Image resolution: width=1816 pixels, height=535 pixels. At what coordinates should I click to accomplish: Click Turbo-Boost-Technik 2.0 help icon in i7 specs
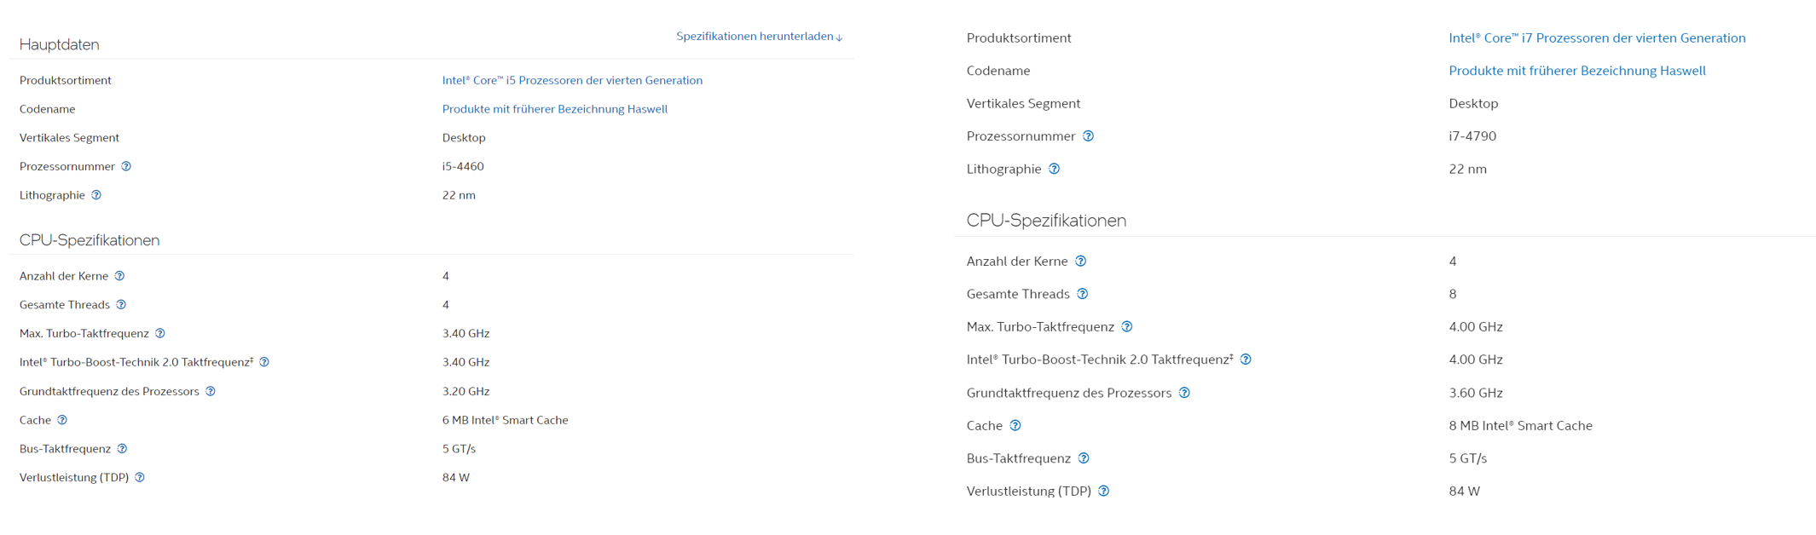[1246, 360]
